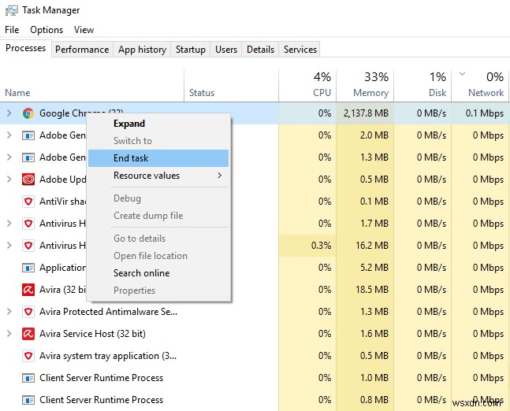The width and height of the screenshot is (510, 411).
Task: Expand Avira Service Host (32 bit) row
Action: (x=9, y=334)
